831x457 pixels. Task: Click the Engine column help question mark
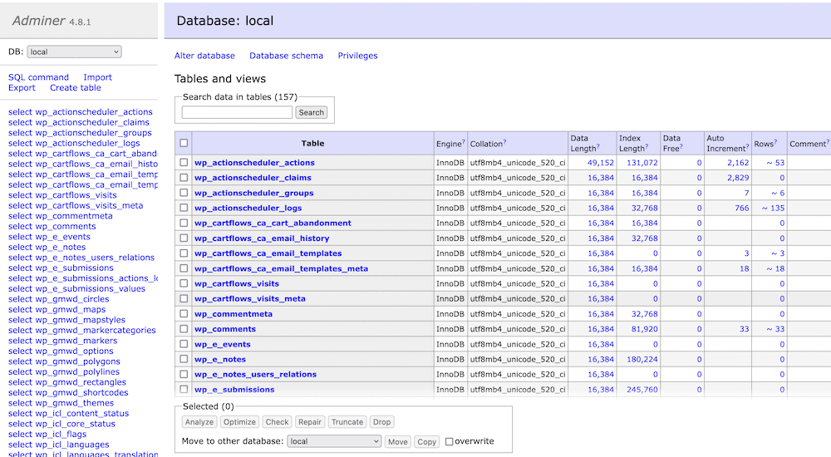(463, 141)
